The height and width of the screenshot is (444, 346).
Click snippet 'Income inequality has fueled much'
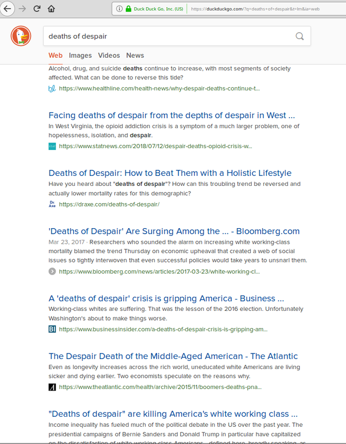[x=177, y=433]
